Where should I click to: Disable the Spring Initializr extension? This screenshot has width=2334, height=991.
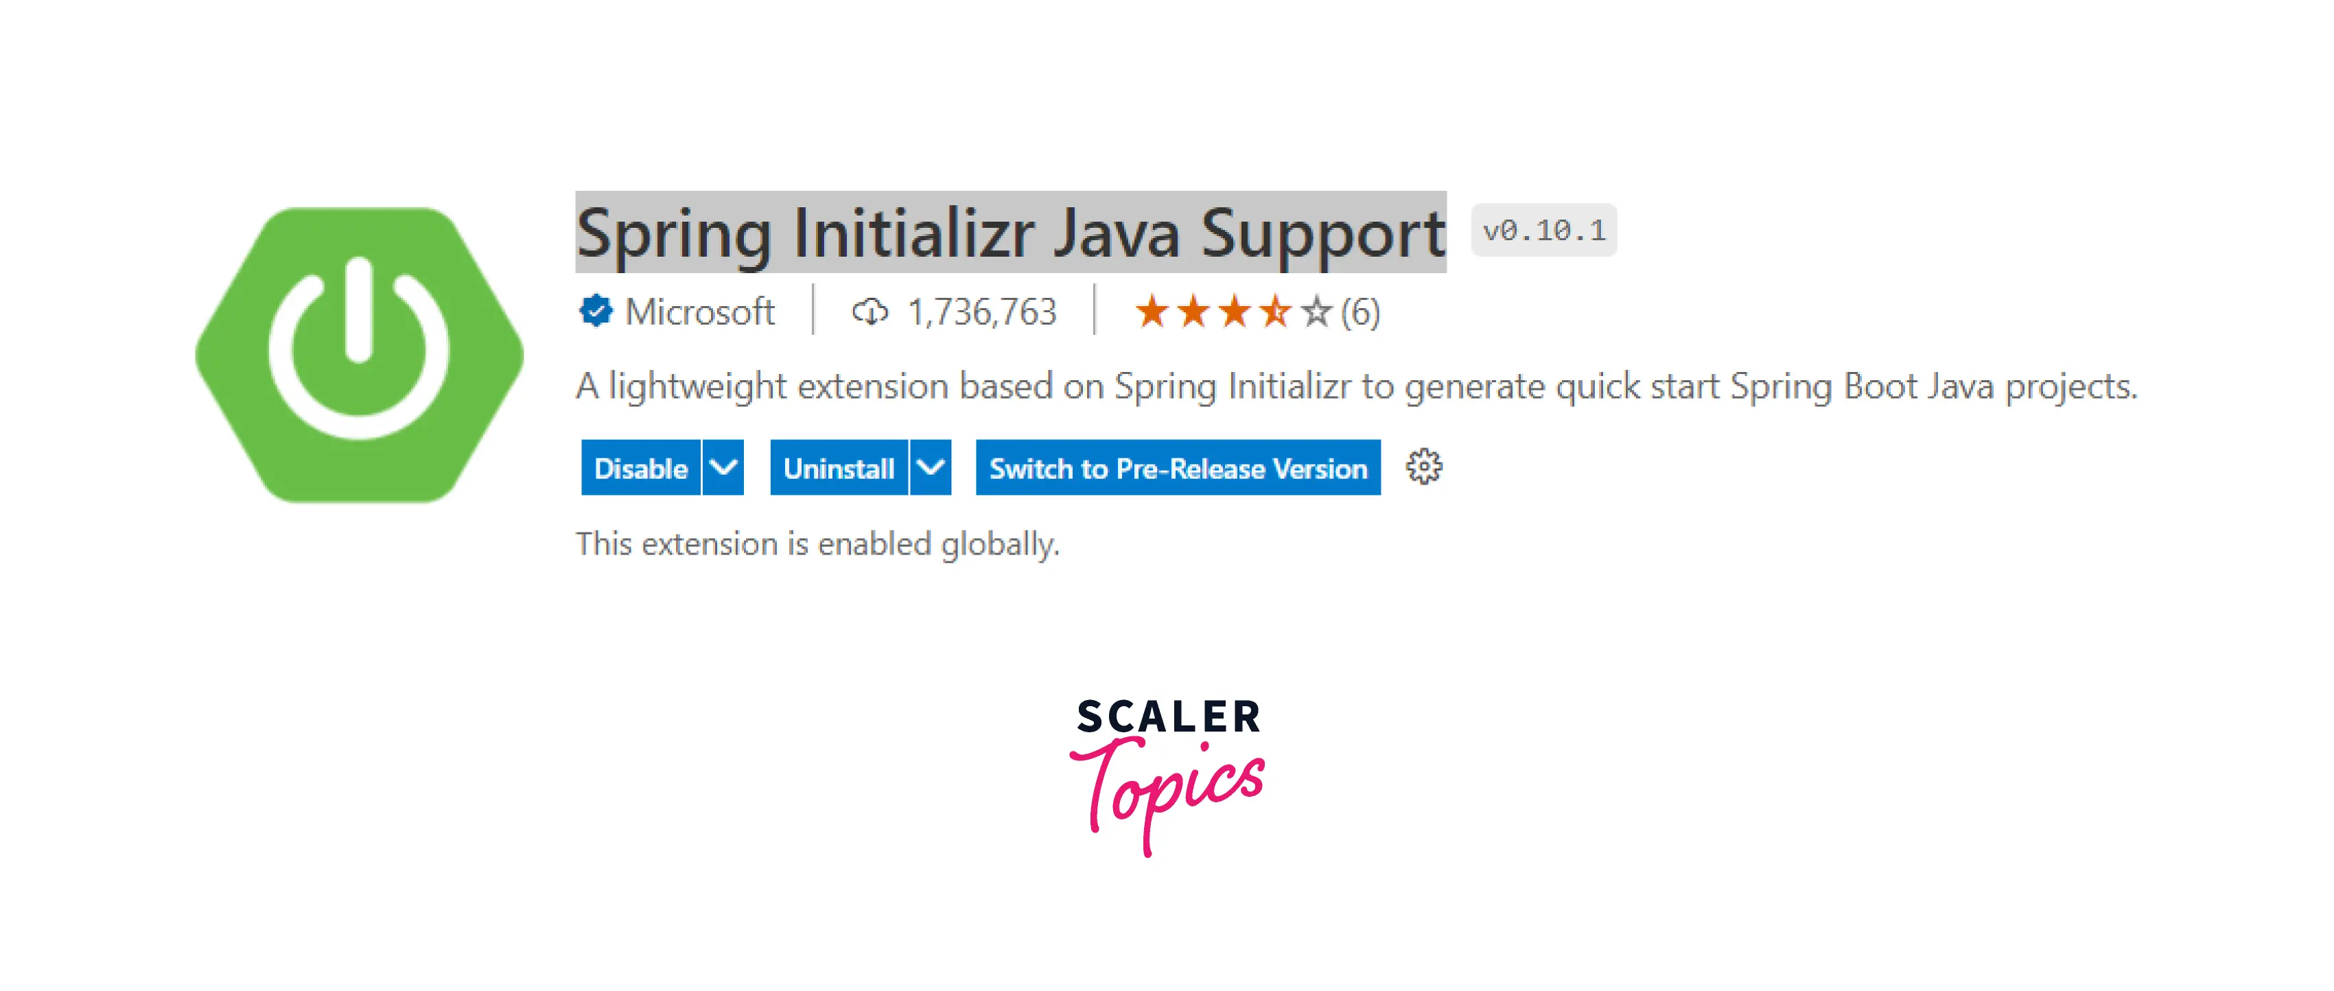coord(640,467)
